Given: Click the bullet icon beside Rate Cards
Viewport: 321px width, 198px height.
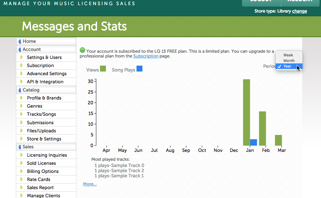Looking at the screenshot, I should tap(22, 180).
